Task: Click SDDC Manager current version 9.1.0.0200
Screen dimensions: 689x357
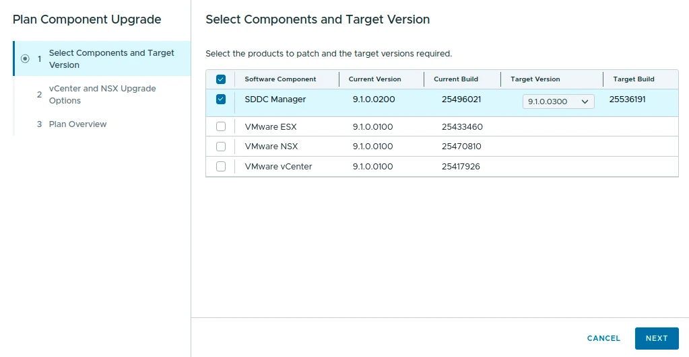Action: 374,100
